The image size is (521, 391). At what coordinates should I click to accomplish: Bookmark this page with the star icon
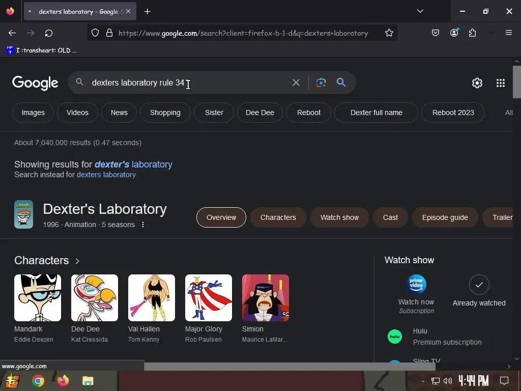click(389, 33)
